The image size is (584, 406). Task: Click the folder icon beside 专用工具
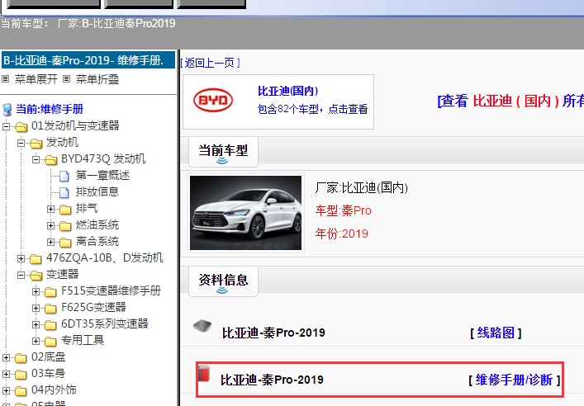point(50,342)
